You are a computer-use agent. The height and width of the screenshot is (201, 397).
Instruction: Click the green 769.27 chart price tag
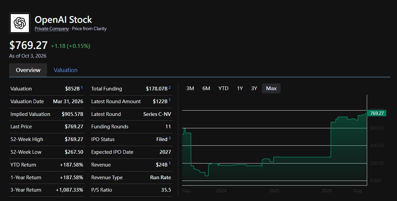coord(377,113)
